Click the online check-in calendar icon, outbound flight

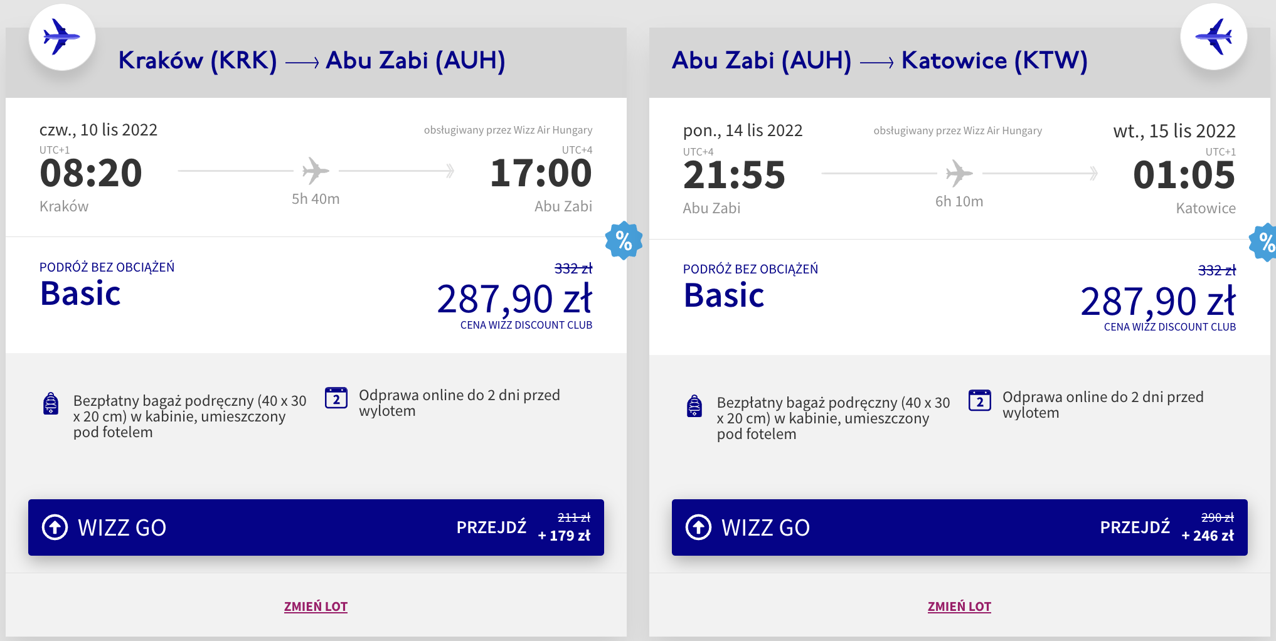336,398
